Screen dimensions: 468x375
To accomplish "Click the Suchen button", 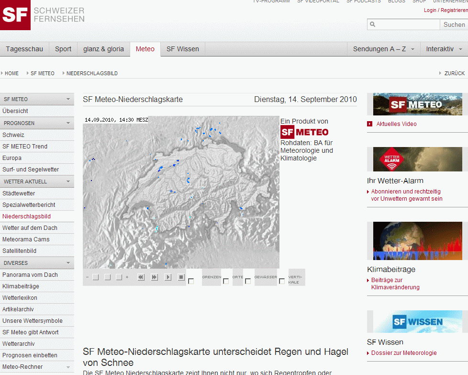I will point(454,24).
